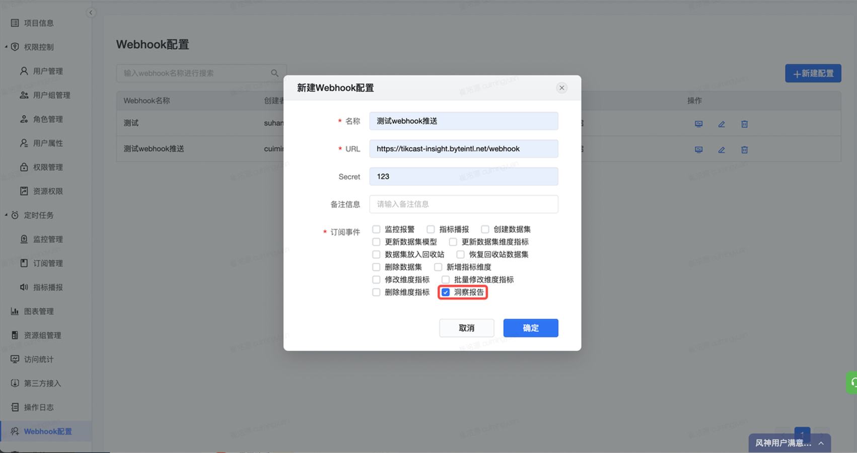The width and height of the screenshot is (857, 453).
Task: Check the 更新数据集模型 checkbox
Action: coord(376,242)
